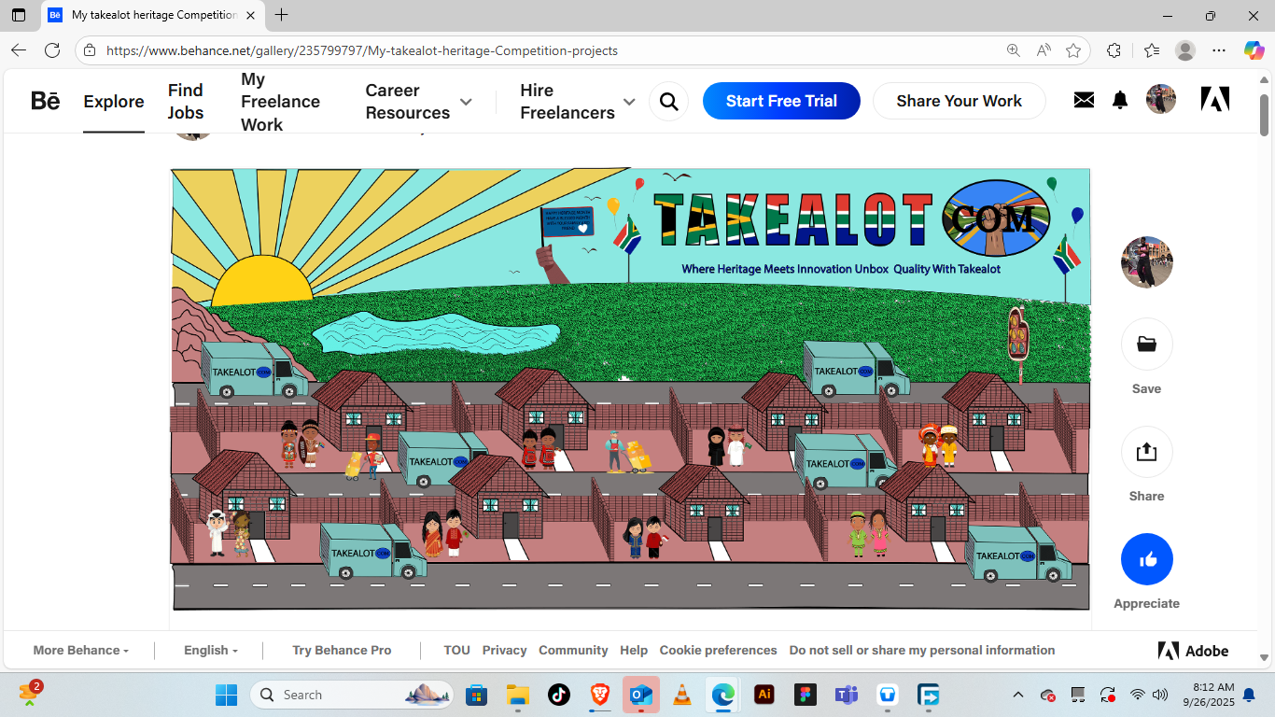
Task: Share the project using the Share icon
Action: (1146, 451)
